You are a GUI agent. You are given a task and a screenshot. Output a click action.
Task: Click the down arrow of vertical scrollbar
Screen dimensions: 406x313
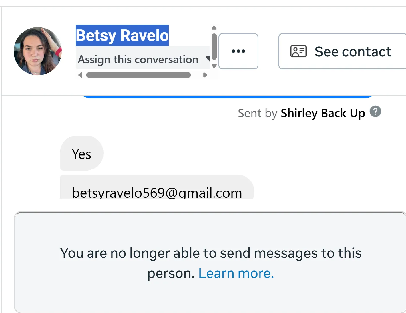coord(214,66)
